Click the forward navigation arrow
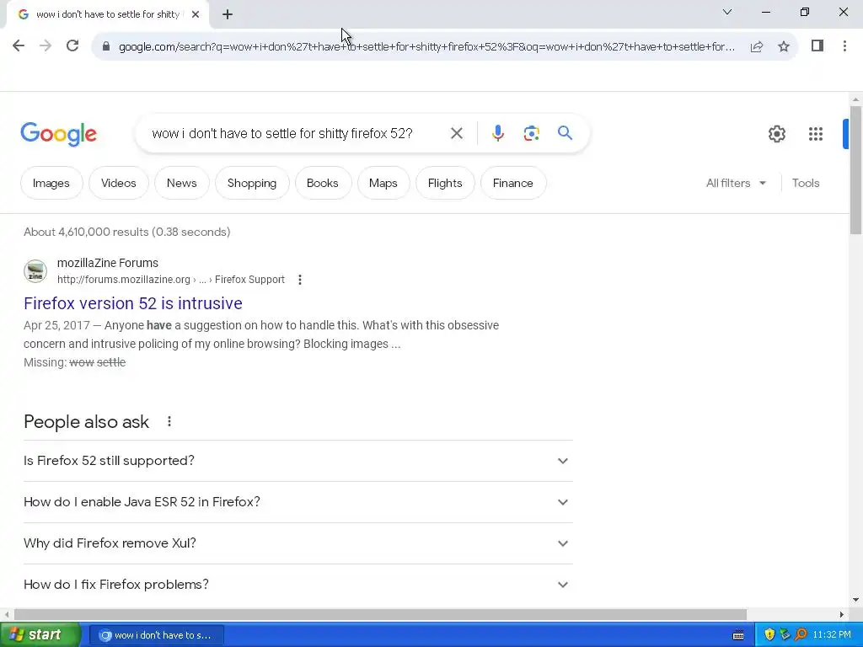The height and width of the screenshot is (647, 863). point(46,45)
